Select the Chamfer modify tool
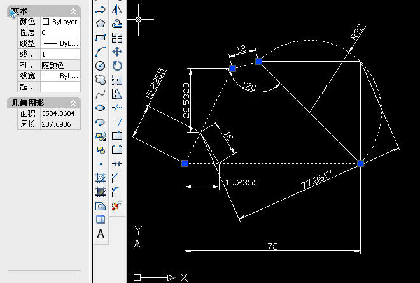The image size is (420, 283). [x=117, y=178]
